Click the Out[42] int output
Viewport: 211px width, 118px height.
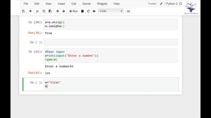click(x=47, y=73)
